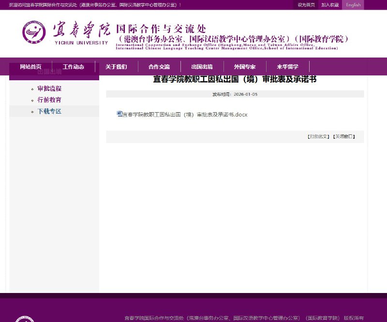387x322 pixels.
Task: Switch the site language to English
Action: pos(353,5)
